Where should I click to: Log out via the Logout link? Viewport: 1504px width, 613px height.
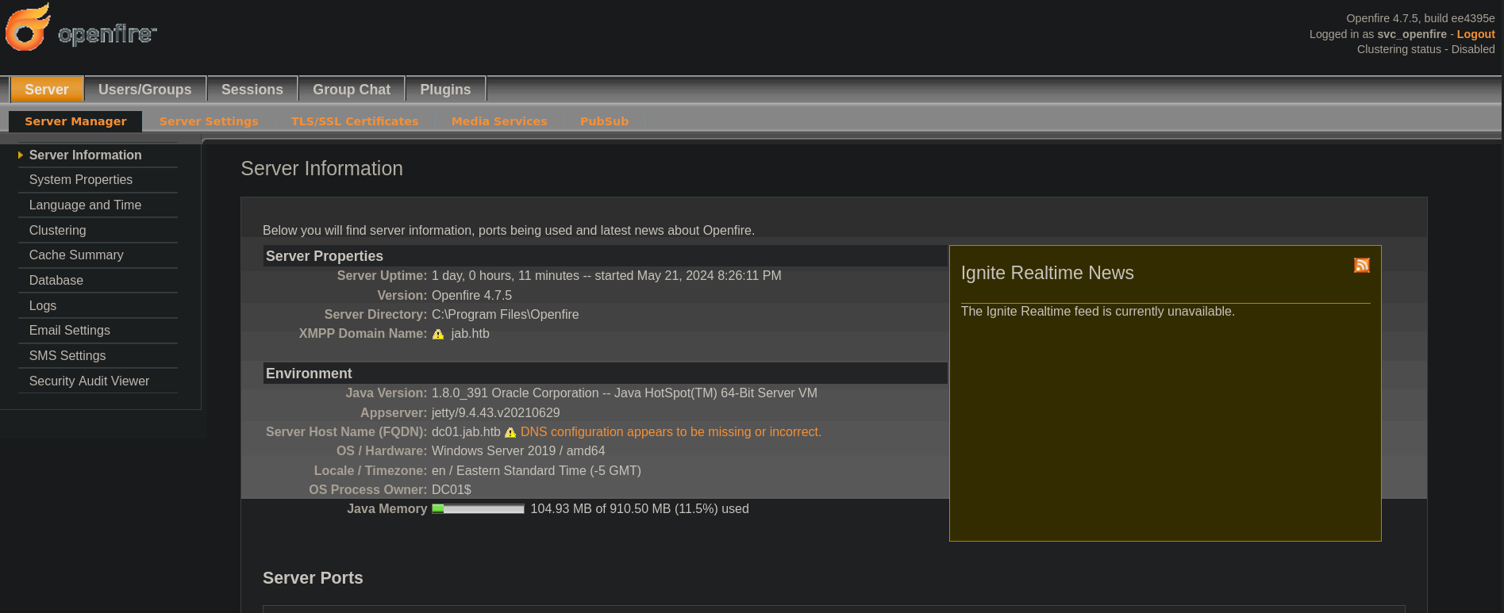(1475, 34)
